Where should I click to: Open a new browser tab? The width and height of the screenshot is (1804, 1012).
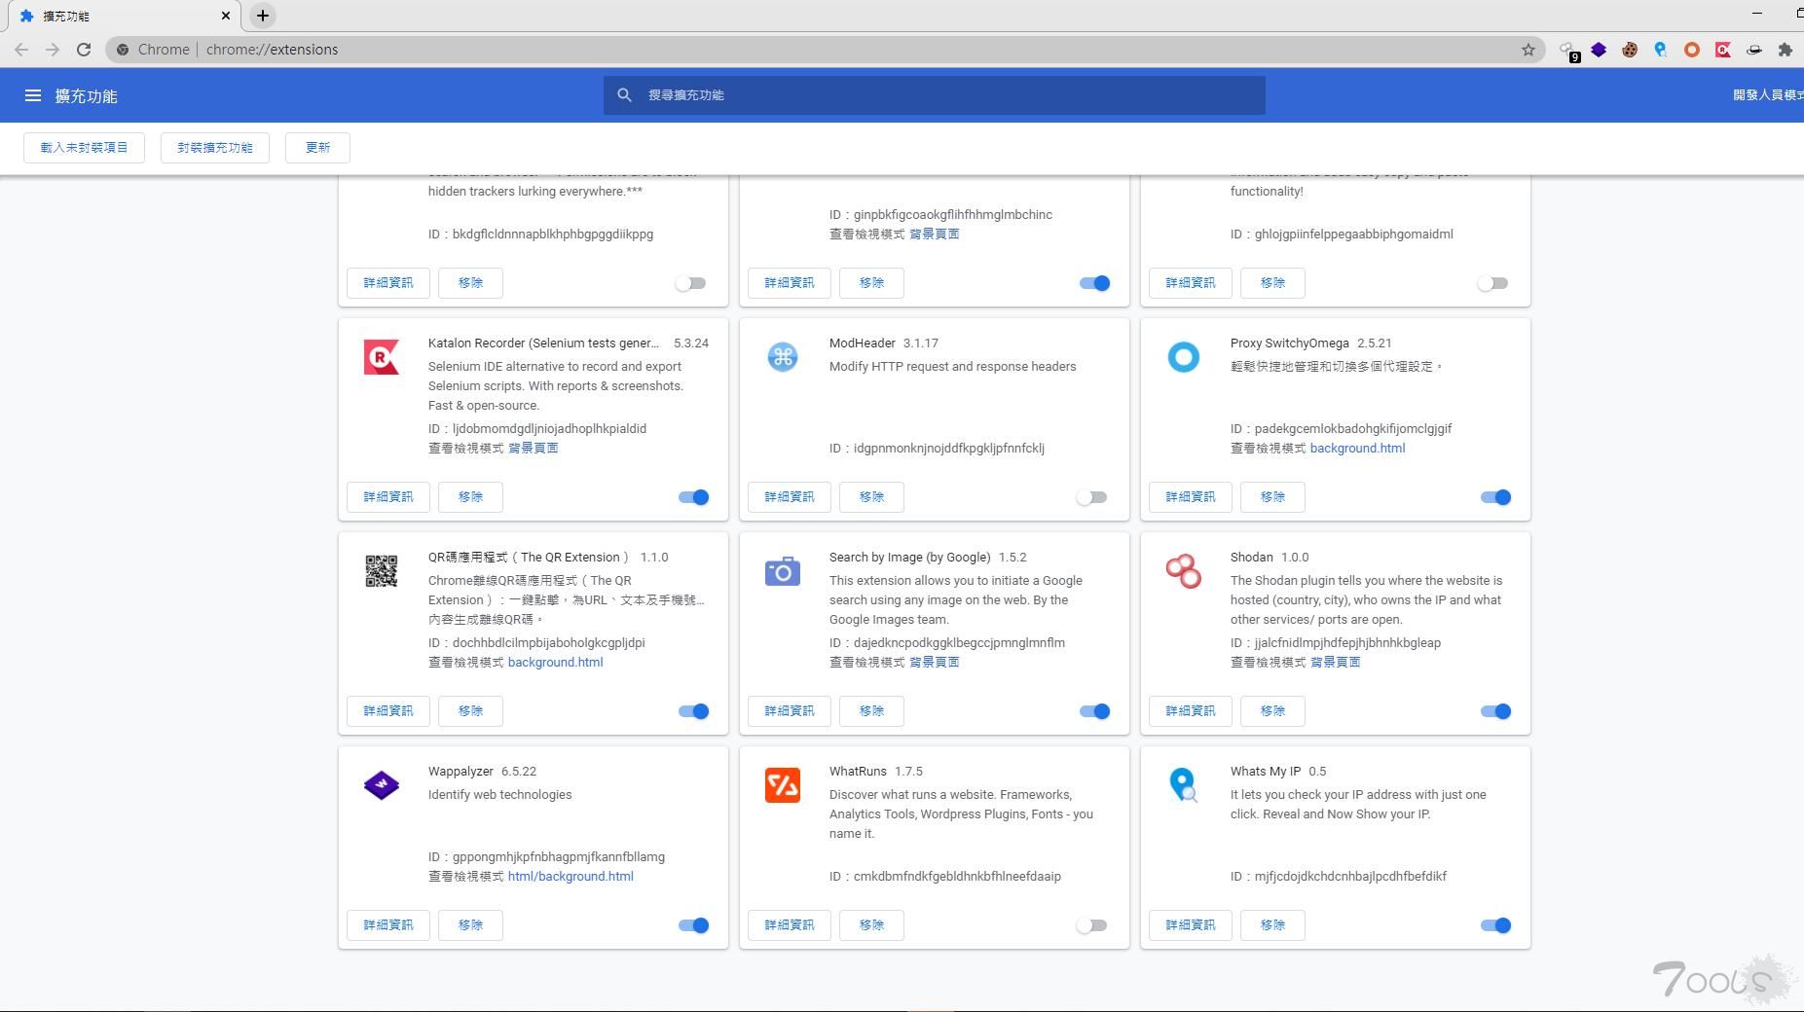tap(263, 16)
